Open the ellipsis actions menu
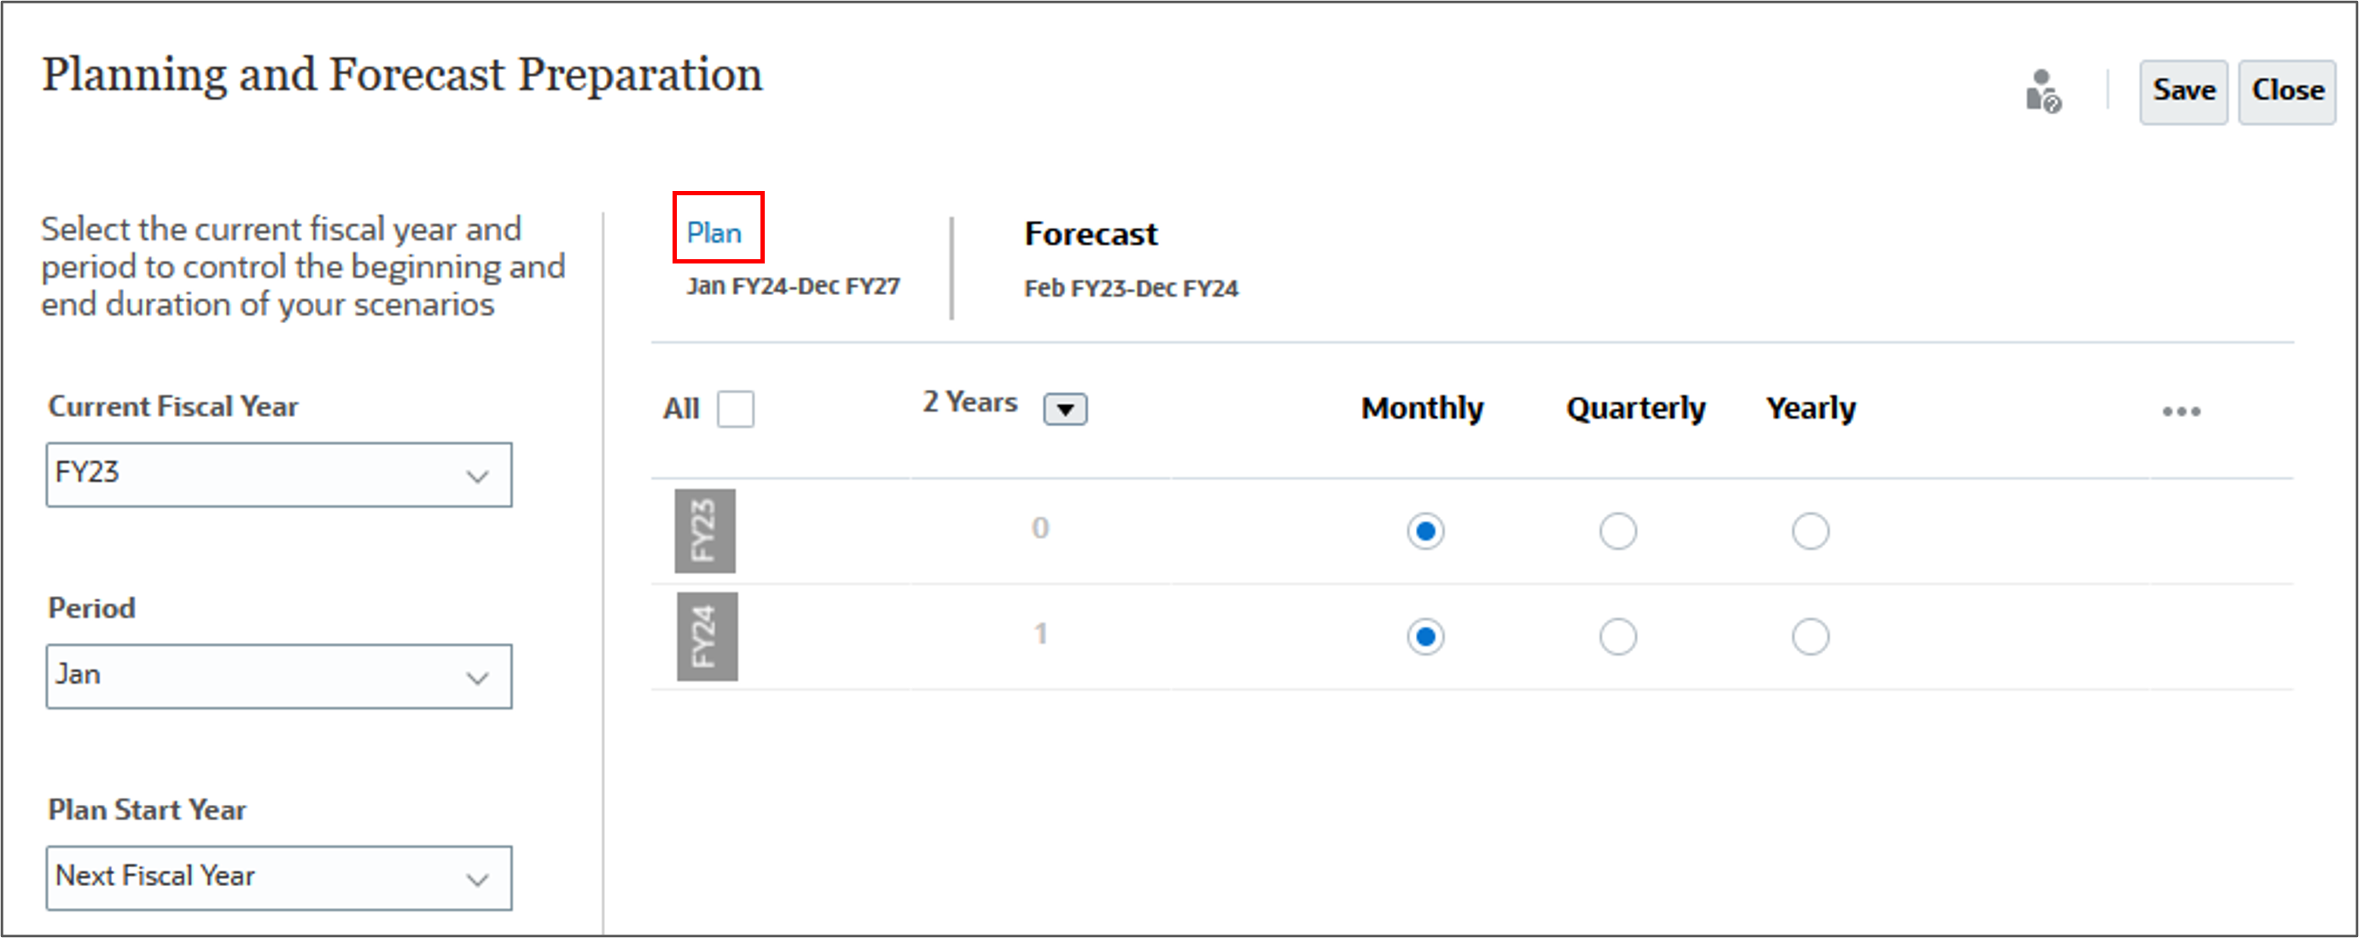This screenshot has width=2359, height=938. point(2181,412)
